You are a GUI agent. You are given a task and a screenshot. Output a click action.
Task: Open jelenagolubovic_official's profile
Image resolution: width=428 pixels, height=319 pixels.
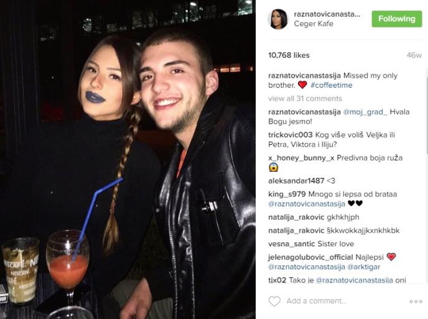[x=310, y=257]
